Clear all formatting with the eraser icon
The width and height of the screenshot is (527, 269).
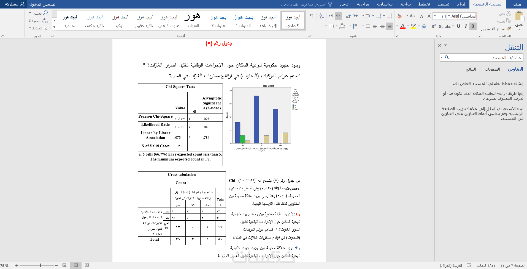(399, 16)
